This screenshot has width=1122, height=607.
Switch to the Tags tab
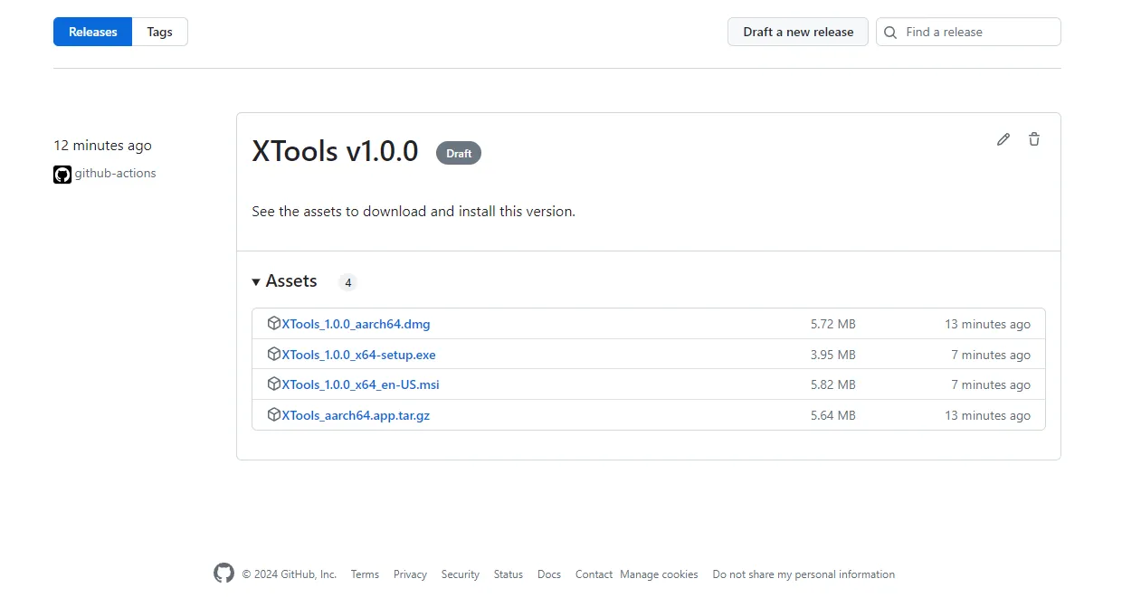click(159, 32)
